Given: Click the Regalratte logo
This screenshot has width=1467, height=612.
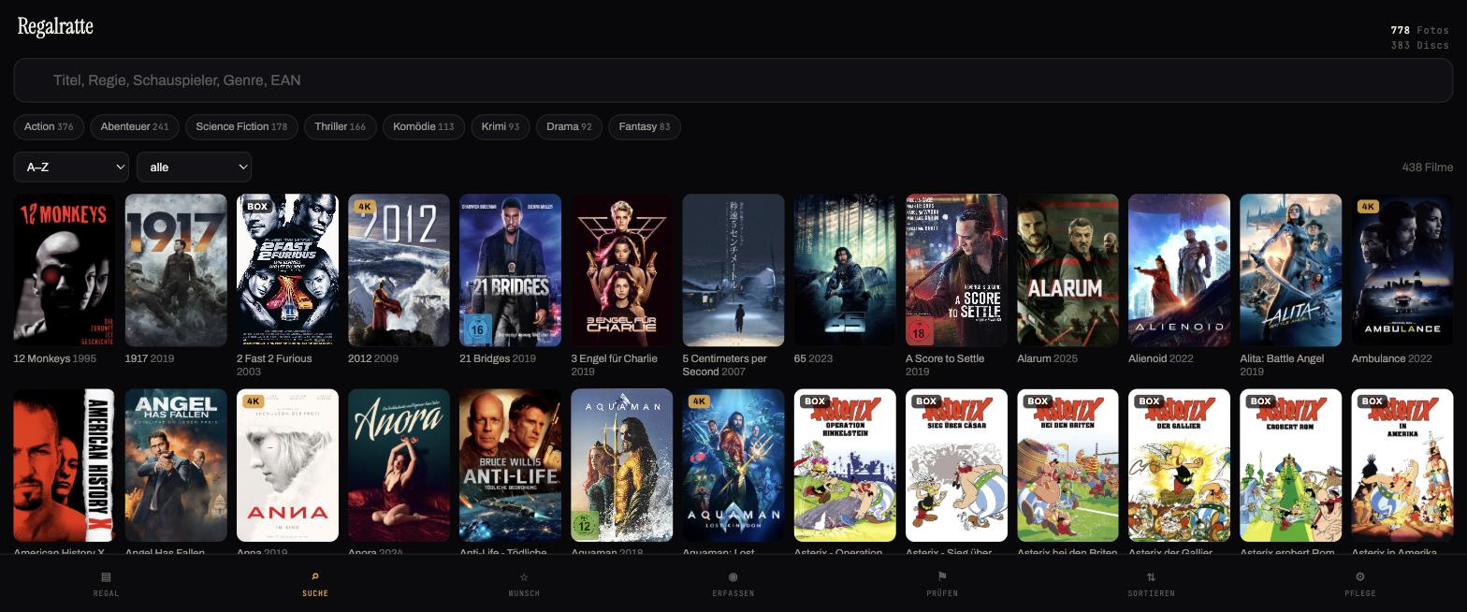Looking at the screenshot, I should [55, 27].
